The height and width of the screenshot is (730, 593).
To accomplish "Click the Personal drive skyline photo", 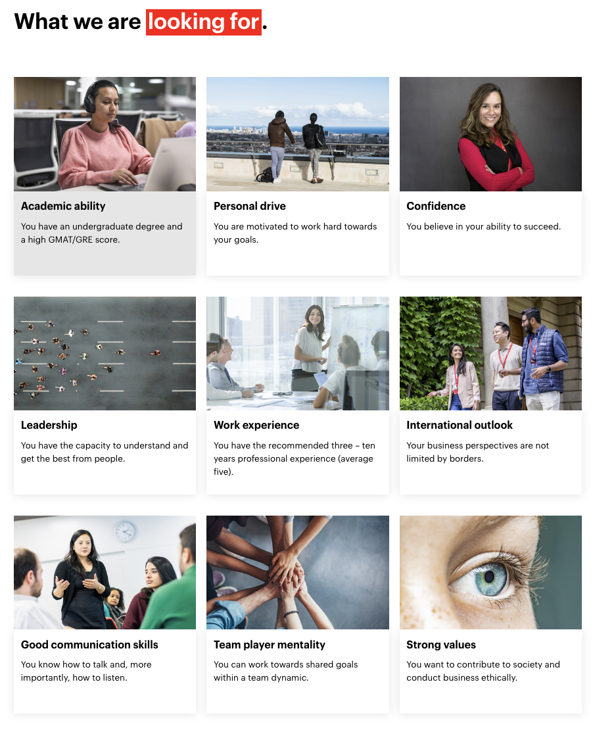I will point(297,134).
